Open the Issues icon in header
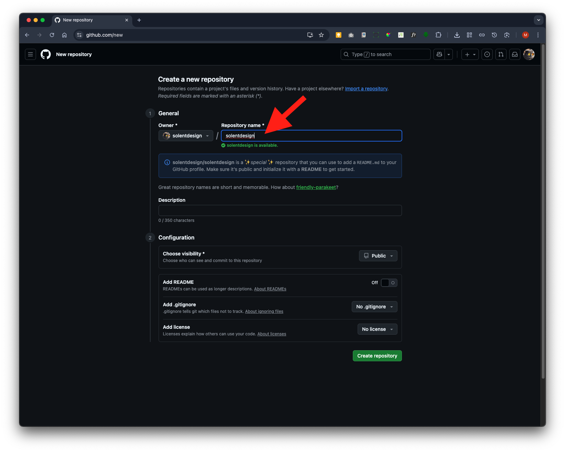Viewport: 565px width, 452px height. coord(487,54)
